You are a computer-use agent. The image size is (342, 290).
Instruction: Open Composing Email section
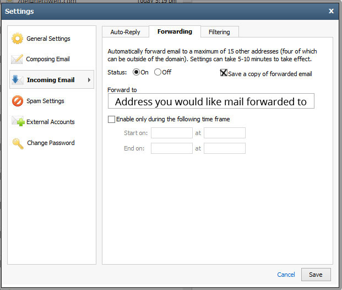pos(48,59)
